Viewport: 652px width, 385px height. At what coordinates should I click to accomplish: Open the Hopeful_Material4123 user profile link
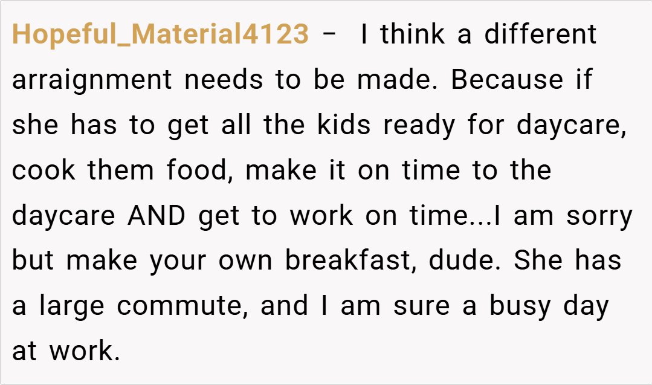point(160,35)
